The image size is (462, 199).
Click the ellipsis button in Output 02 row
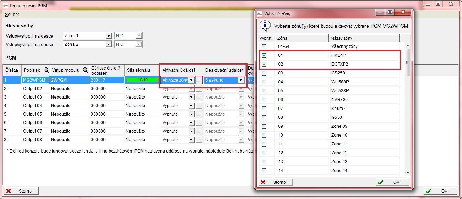pyautogui.click(x=199, y=89)
